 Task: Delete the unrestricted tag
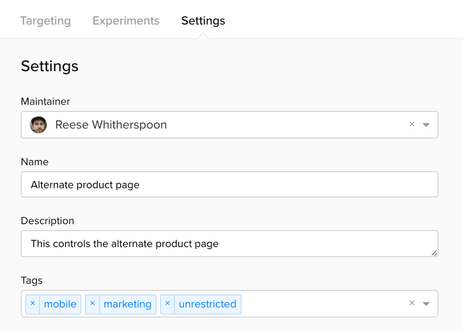[168, 304]
